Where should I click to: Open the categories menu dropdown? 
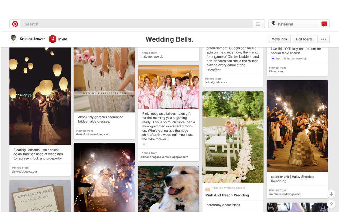258,24
